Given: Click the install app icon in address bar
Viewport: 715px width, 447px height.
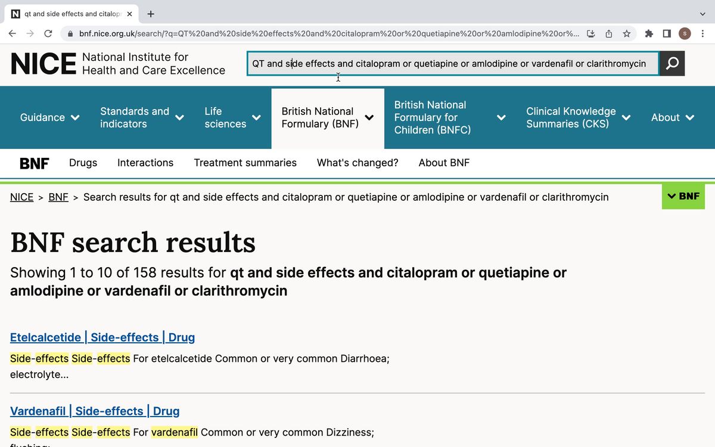Looking at the screenshot, I should 590,34.
